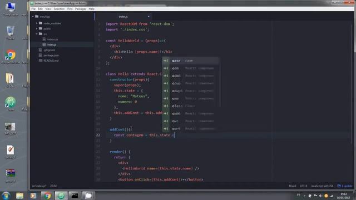Image resolution: width=356 pixels, height=200 pixels.
Task: Click the volume icon in system tray
Action: [320, 196]
